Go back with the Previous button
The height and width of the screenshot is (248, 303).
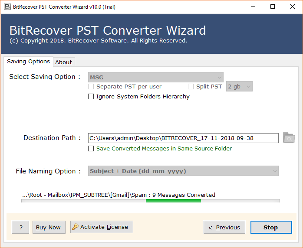tap(224, 227)
